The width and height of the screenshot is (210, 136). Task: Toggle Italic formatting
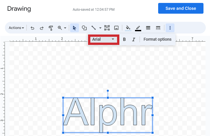tap(133, 39)
